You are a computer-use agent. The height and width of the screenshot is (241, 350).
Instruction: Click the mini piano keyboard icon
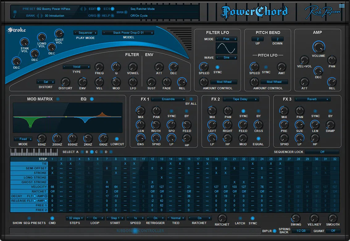[34, 152]
